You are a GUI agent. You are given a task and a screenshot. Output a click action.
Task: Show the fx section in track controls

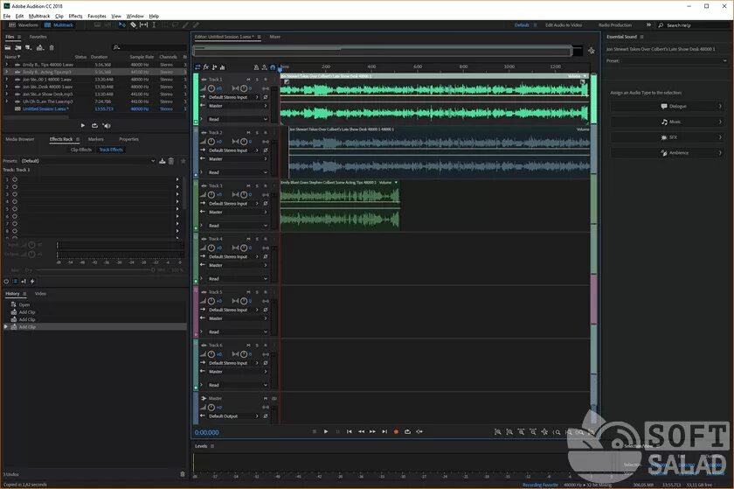coord(206,67)
